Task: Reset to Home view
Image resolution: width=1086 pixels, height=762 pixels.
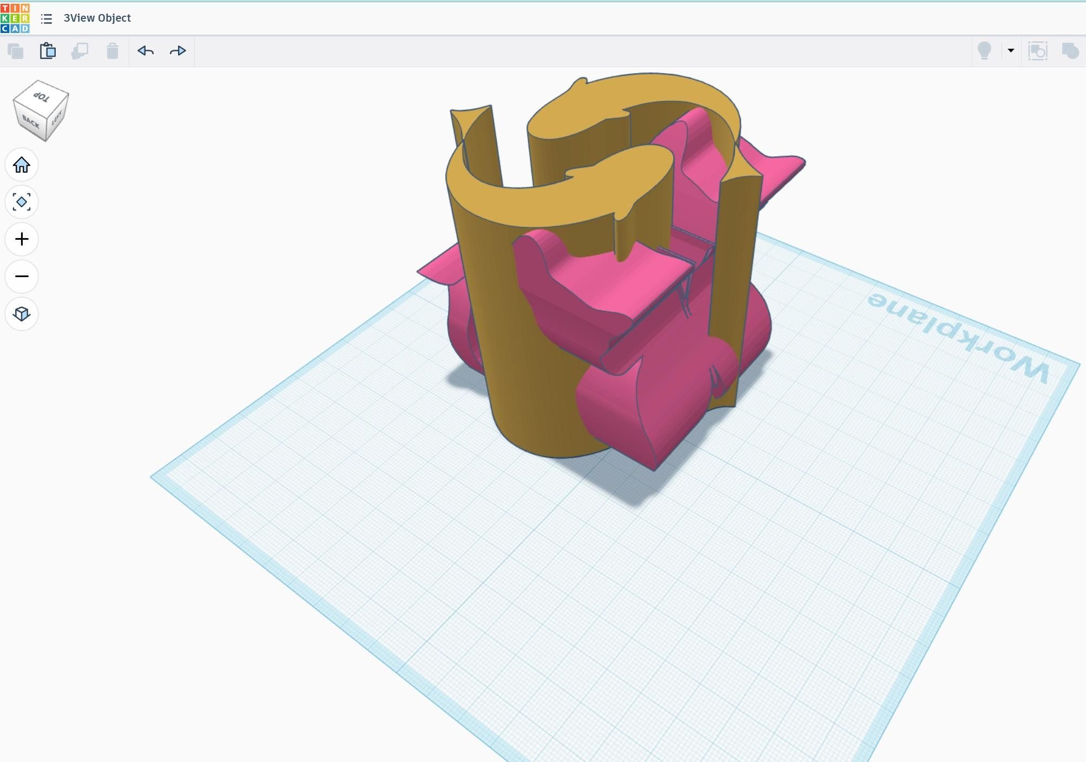Action: coord(22,165)
